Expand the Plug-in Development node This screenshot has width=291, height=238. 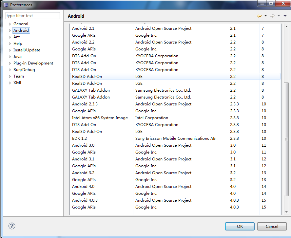[10, 63]
